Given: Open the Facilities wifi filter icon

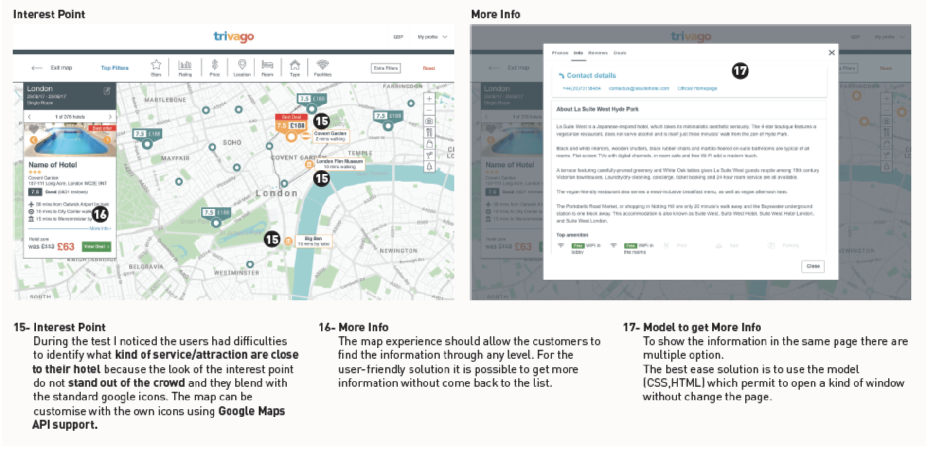Looking at the screenshot, I should tap(322, 65).
